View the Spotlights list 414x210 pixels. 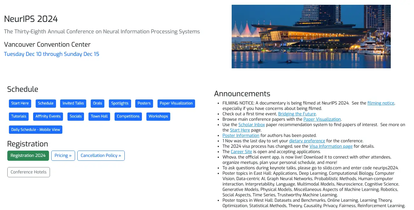click(120, 103)
